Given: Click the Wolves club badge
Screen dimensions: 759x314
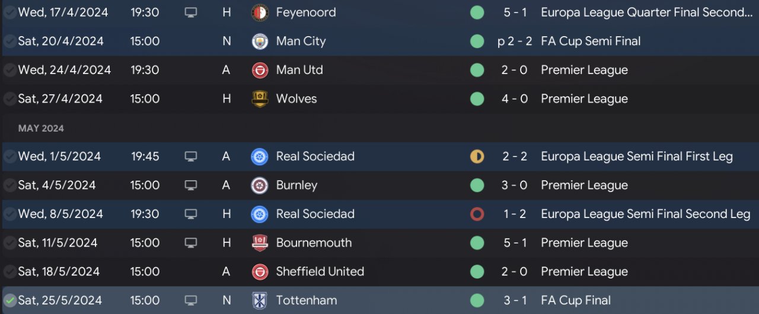Looking at the screenshot, I should click(x=260, y=99).
